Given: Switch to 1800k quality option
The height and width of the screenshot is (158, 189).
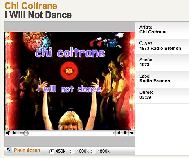Looking at the screenshot, I should [93, 151].
